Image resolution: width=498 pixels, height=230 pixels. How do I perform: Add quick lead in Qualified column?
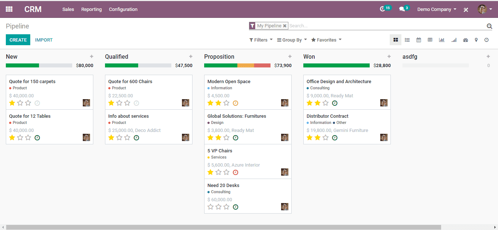click(191, 56)
